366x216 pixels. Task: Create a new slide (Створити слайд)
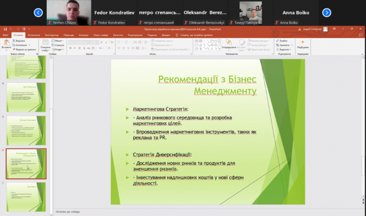pos(45,45)
